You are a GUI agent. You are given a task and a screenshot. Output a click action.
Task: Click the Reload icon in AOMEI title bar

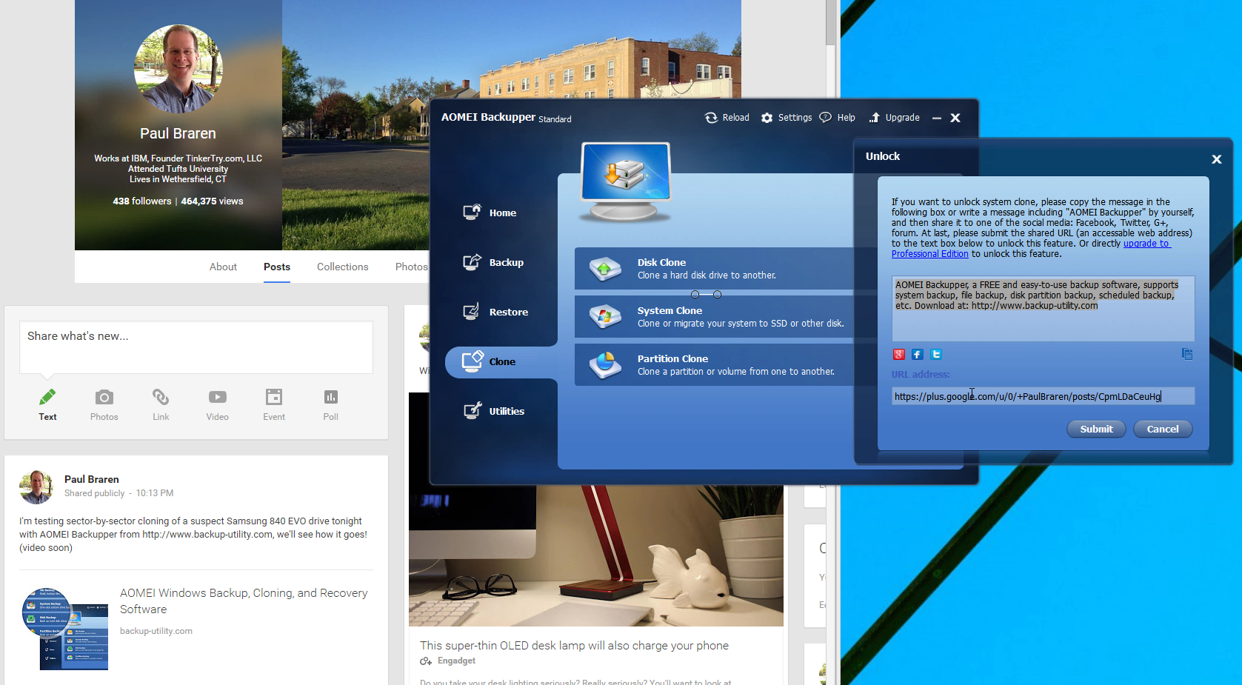coord(711,118)
